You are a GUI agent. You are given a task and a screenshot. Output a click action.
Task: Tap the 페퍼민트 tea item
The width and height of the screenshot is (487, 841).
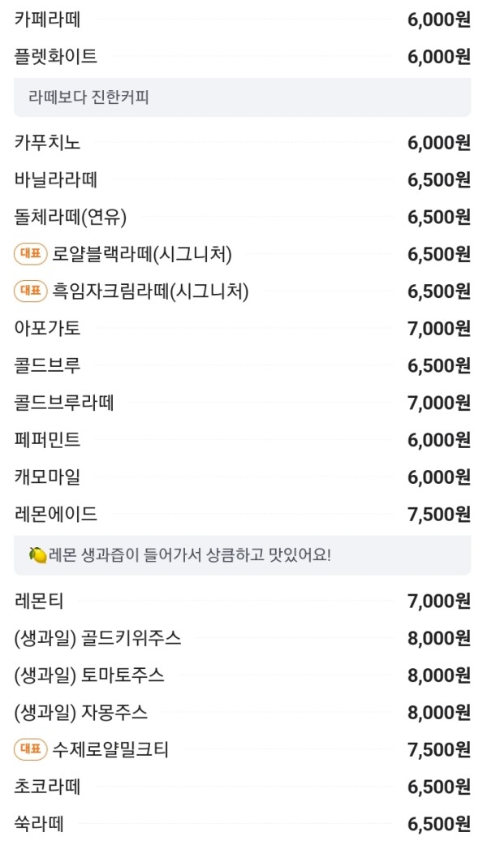tap(243, 440)
